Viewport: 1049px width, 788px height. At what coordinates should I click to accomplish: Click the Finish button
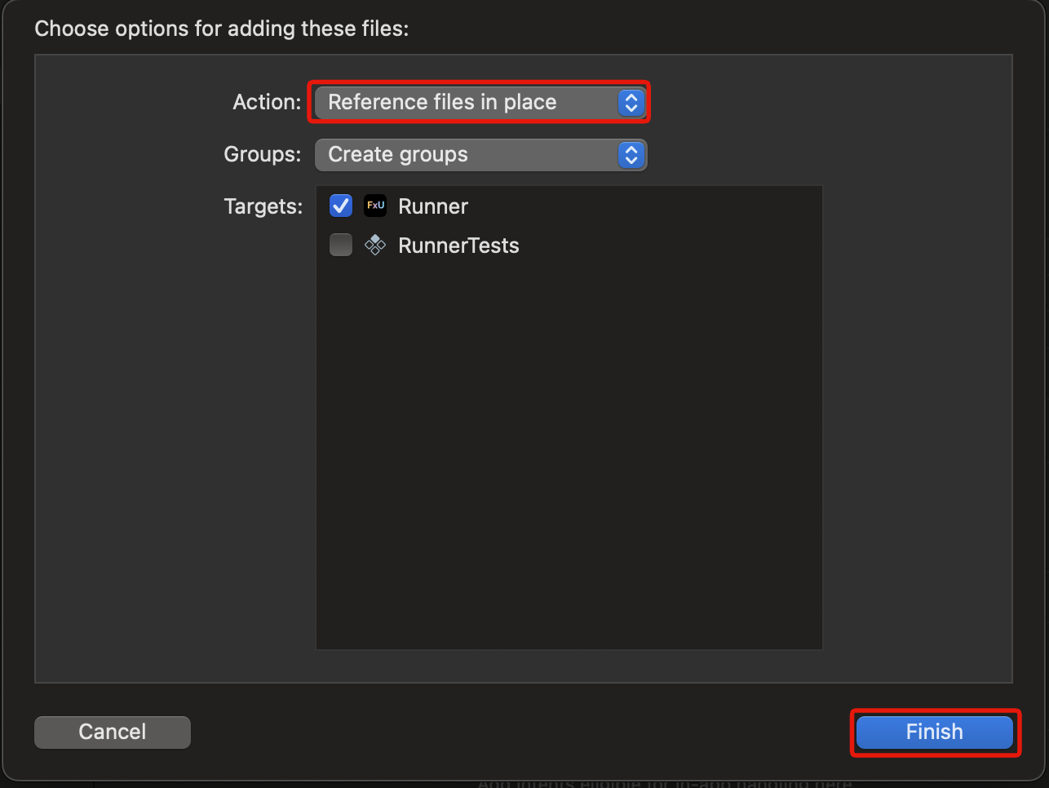coord(934,732)
